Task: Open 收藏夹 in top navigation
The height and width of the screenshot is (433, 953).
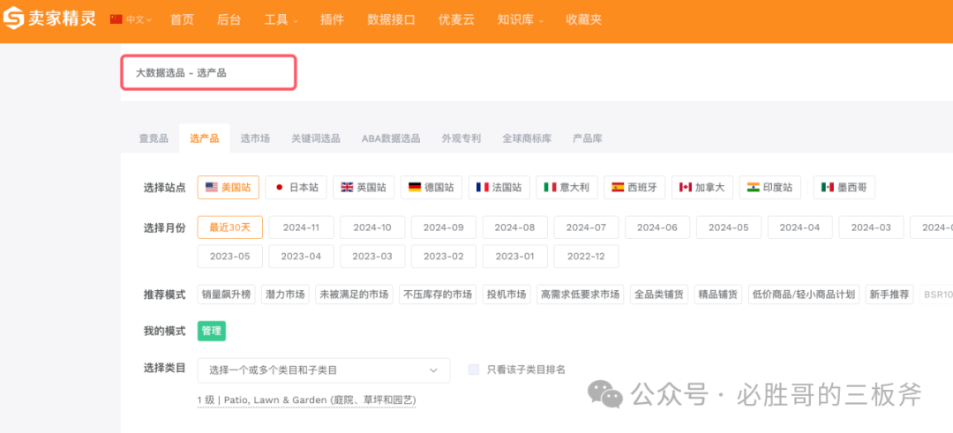Action: (583, 19)
